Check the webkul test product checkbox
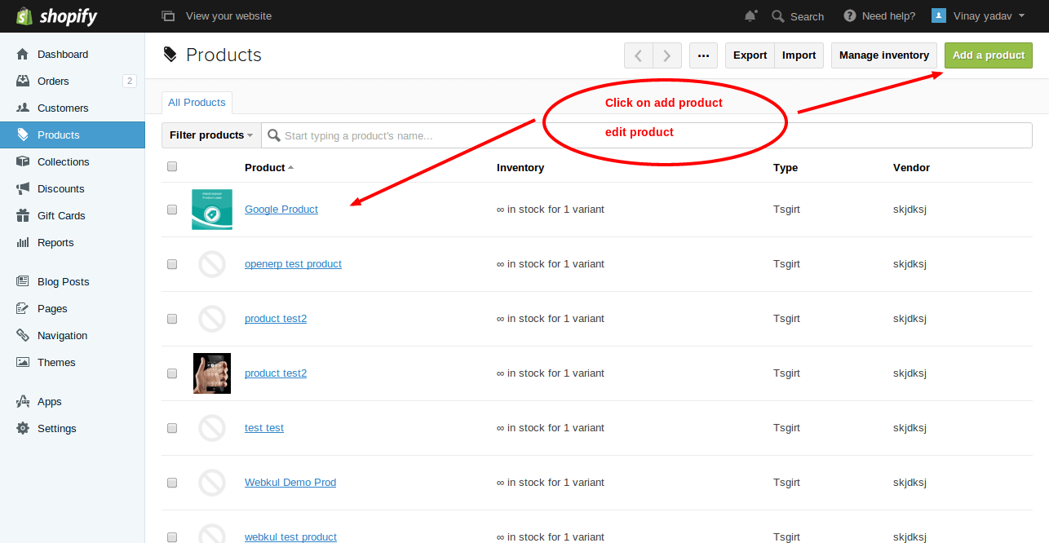1049x543 pixels. pyautogui.click(x=172, y=537)
